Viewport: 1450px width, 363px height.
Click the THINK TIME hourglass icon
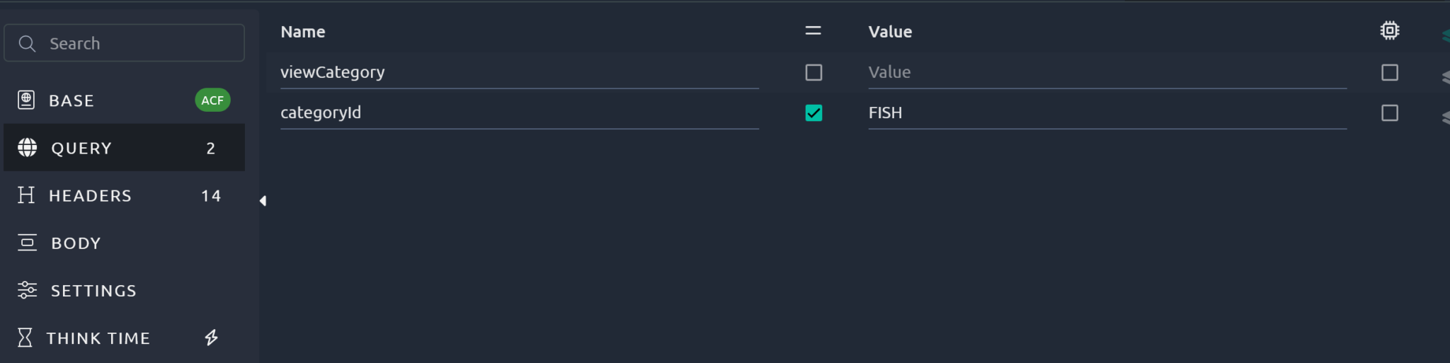click(25, 338)
